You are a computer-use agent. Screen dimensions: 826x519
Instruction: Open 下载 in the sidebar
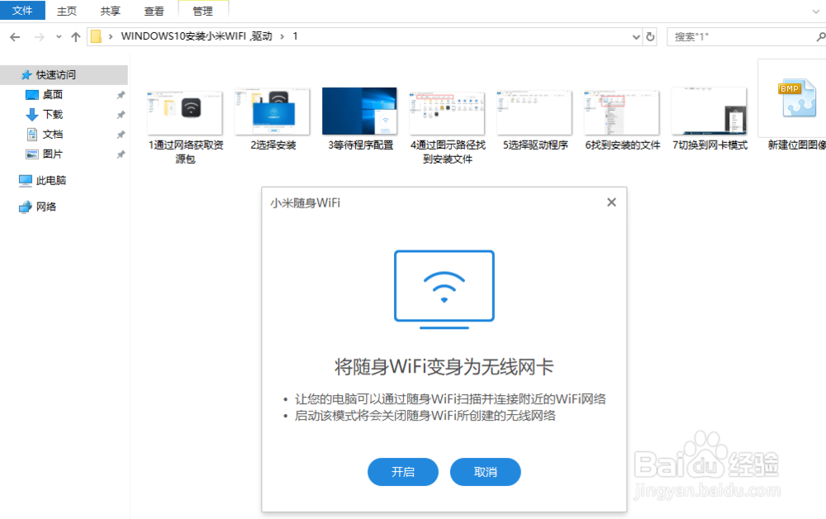53,114
